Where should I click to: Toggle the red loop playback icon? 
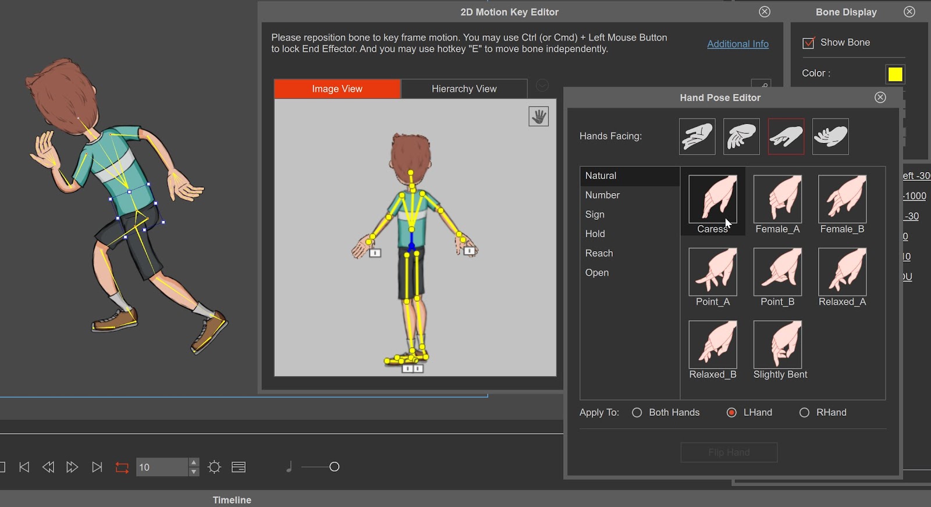122,467
